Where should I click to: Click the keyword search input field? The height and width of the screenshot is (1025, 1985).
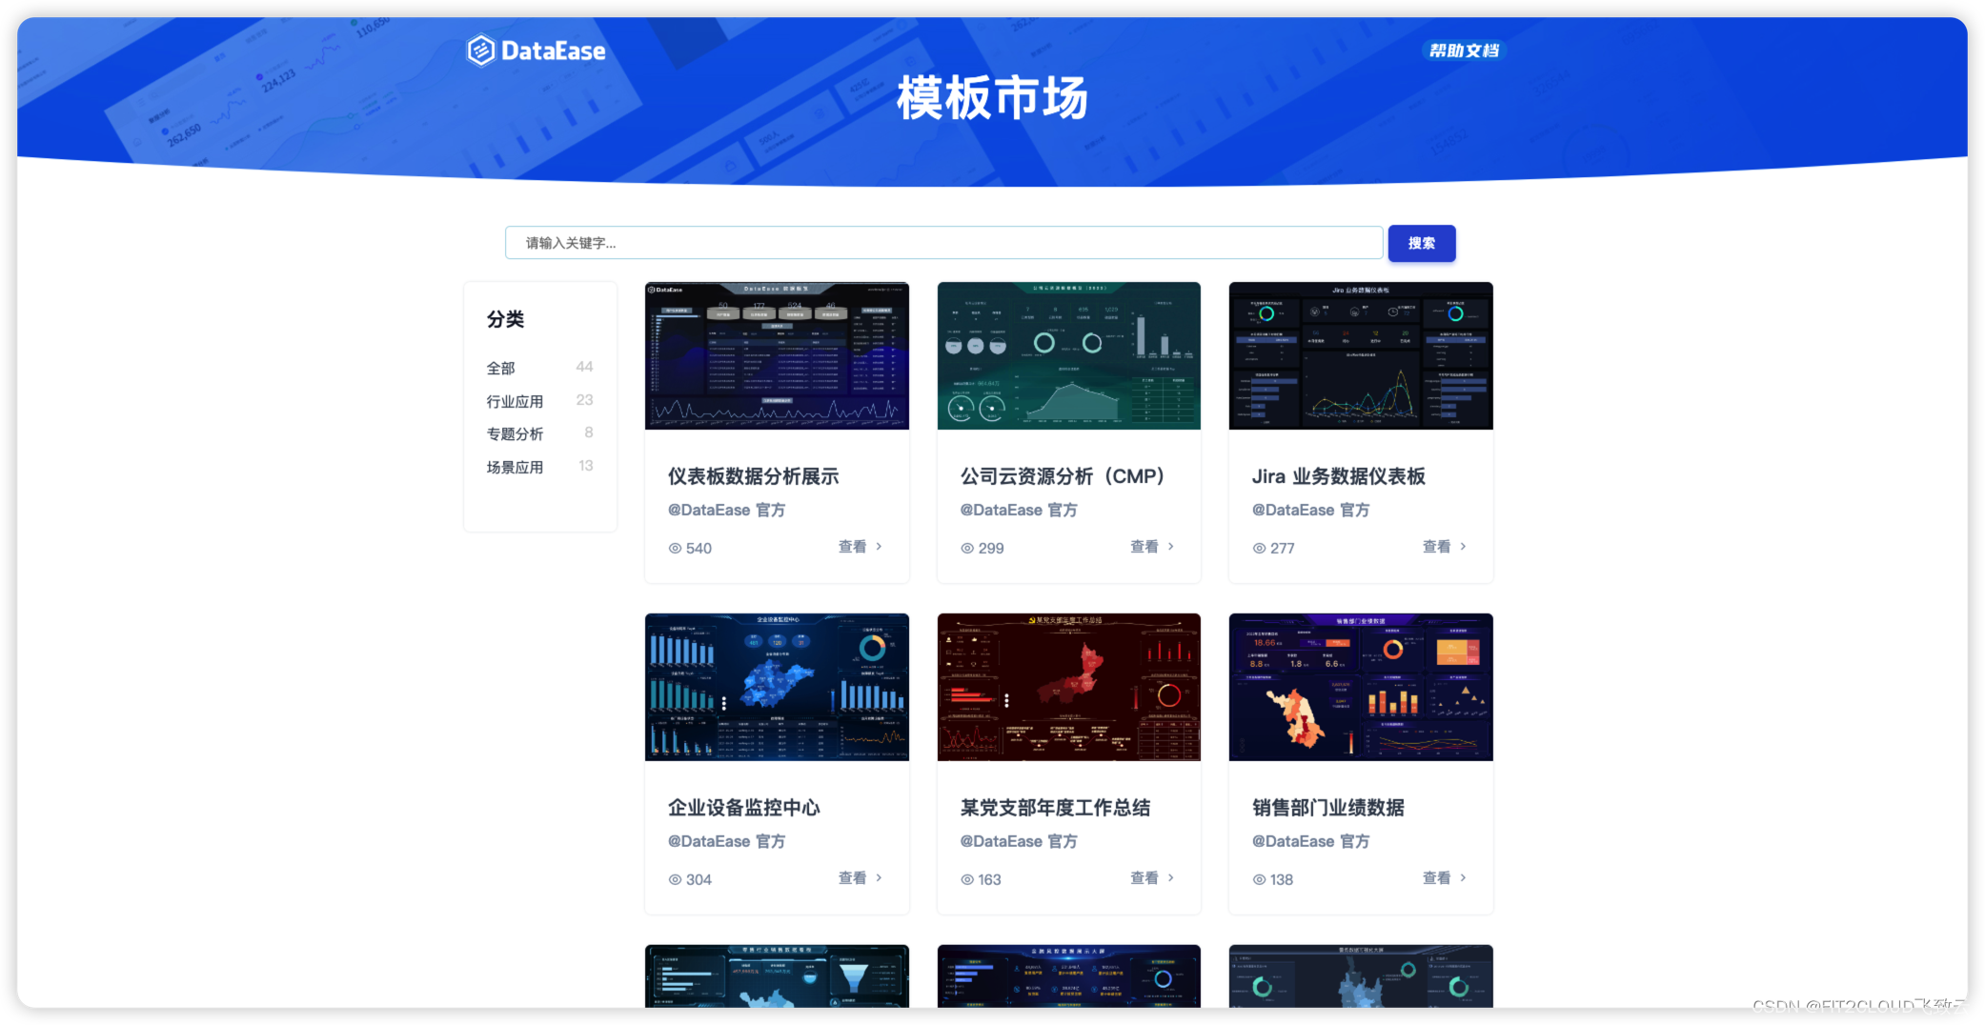(x=943, y=243)
